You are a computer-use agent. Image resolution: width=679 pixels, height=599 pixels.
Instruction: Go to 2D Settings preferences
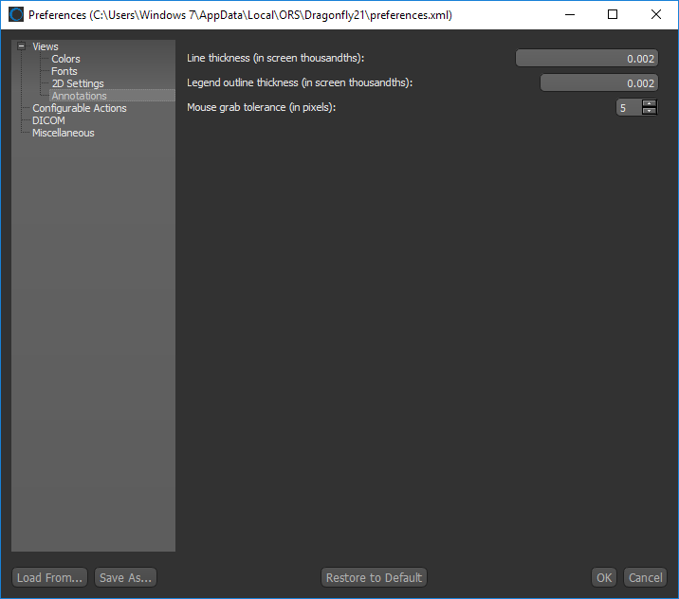(x=78, y=83)
